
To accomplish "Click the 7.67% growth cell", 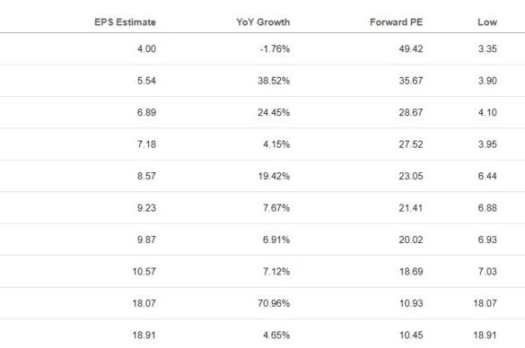I will coord(276,208).
